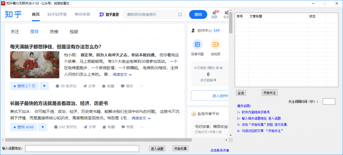343x155 pixels.
Task: Click the search magnifier icon
Action: 180,15
